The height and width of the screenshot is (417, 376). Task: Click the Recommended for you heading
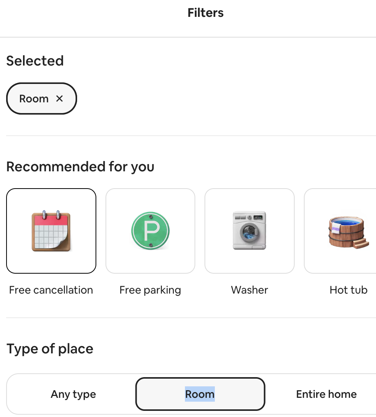[x=80, y=167]
